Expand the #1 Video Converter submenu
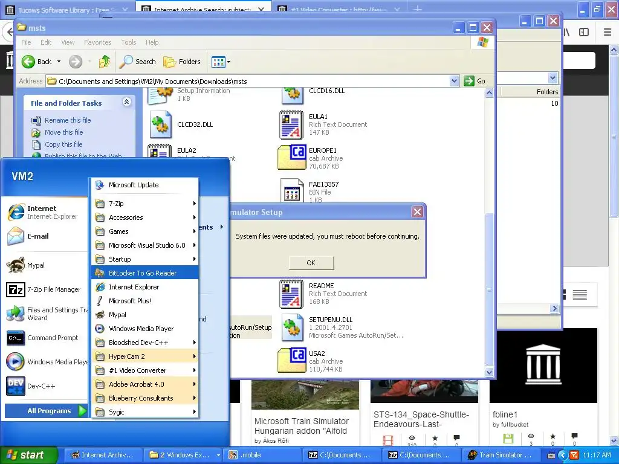This screenshot has width=619, height=464. pos(145,370)
